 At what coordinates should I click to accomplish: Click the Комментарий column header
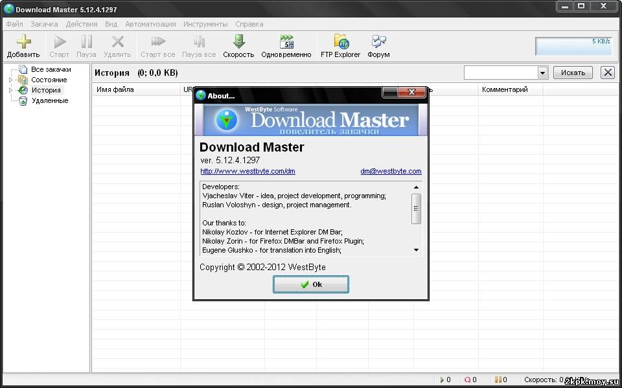[x=505, y=89]
